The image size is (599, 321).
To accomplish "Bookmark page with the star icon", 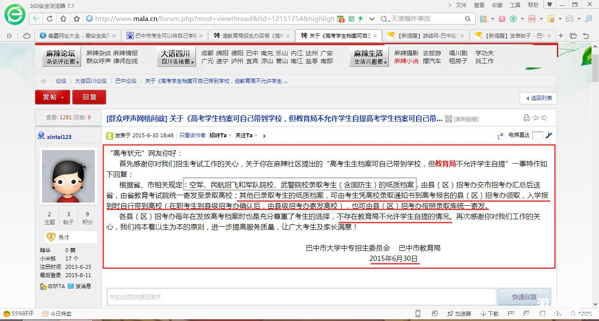I will click(77, 19).
